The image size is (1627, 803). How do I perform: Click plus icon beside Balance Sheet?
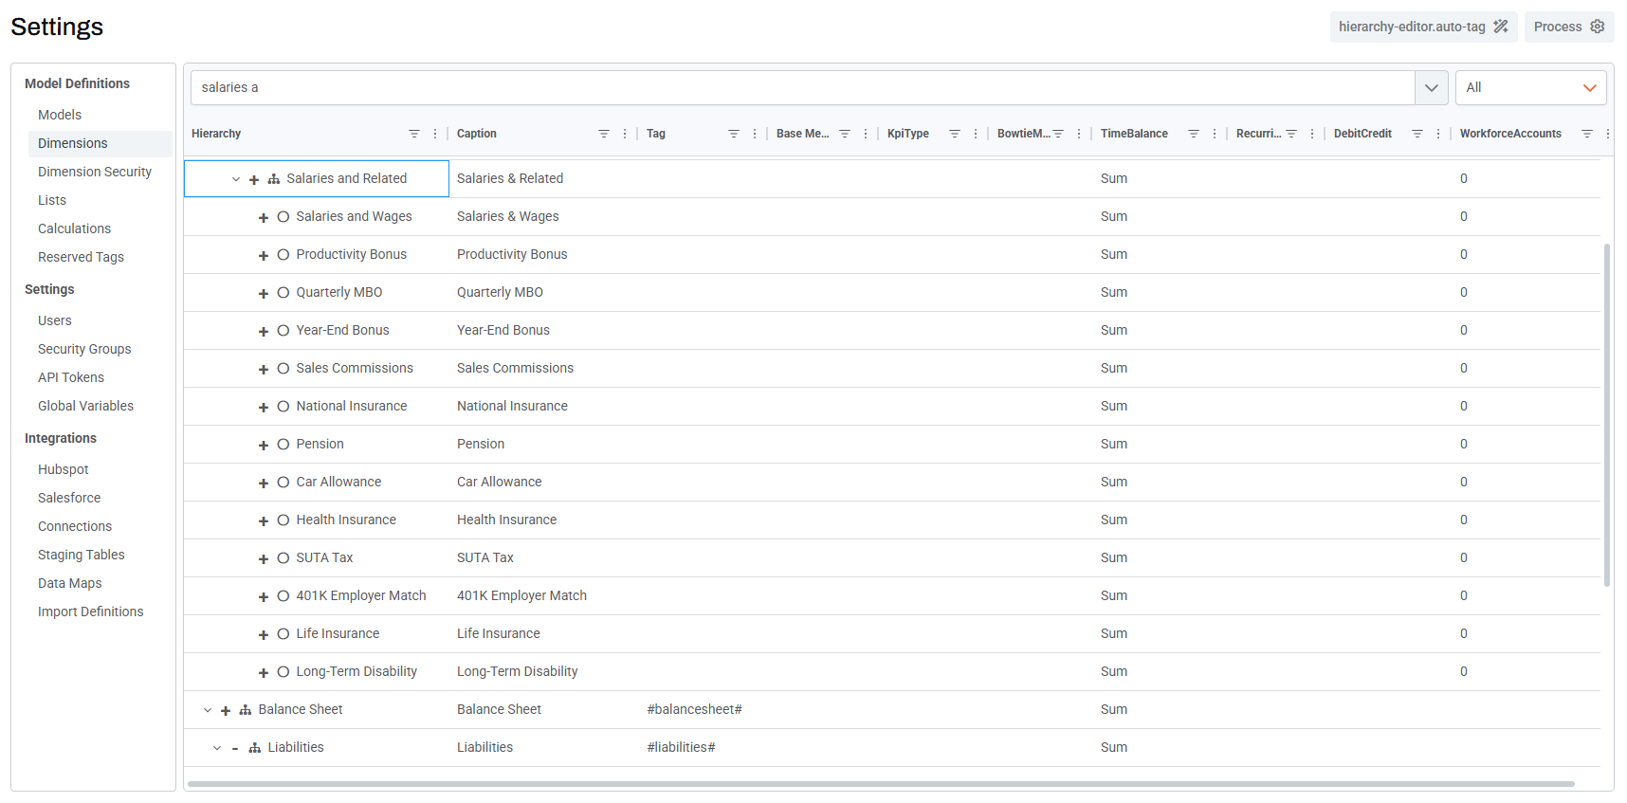tap(226, 710)
